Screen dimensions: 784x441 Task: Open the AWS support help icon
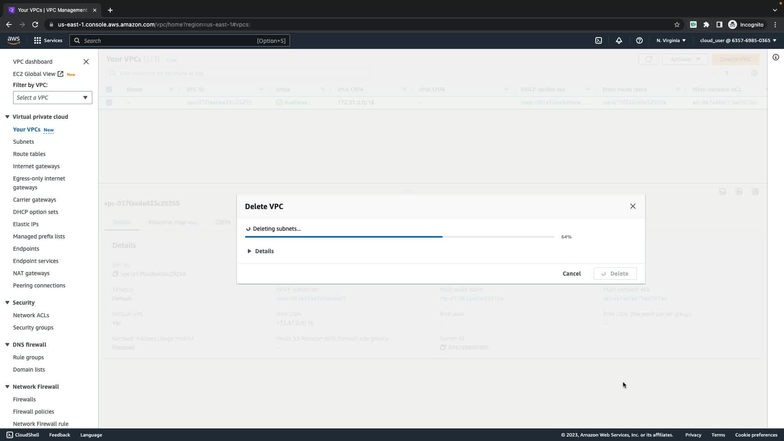639,40
